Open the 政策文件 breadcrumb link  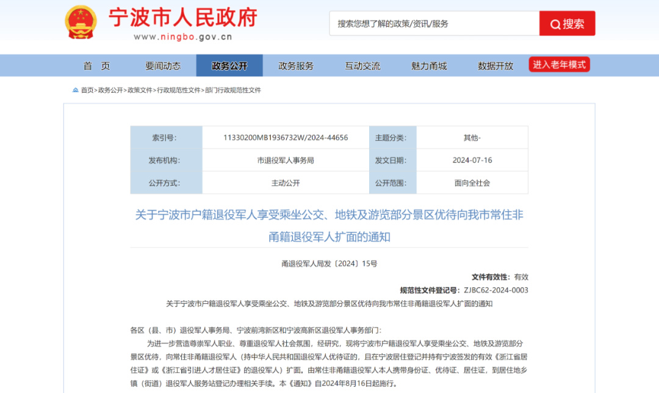(140, 89)
